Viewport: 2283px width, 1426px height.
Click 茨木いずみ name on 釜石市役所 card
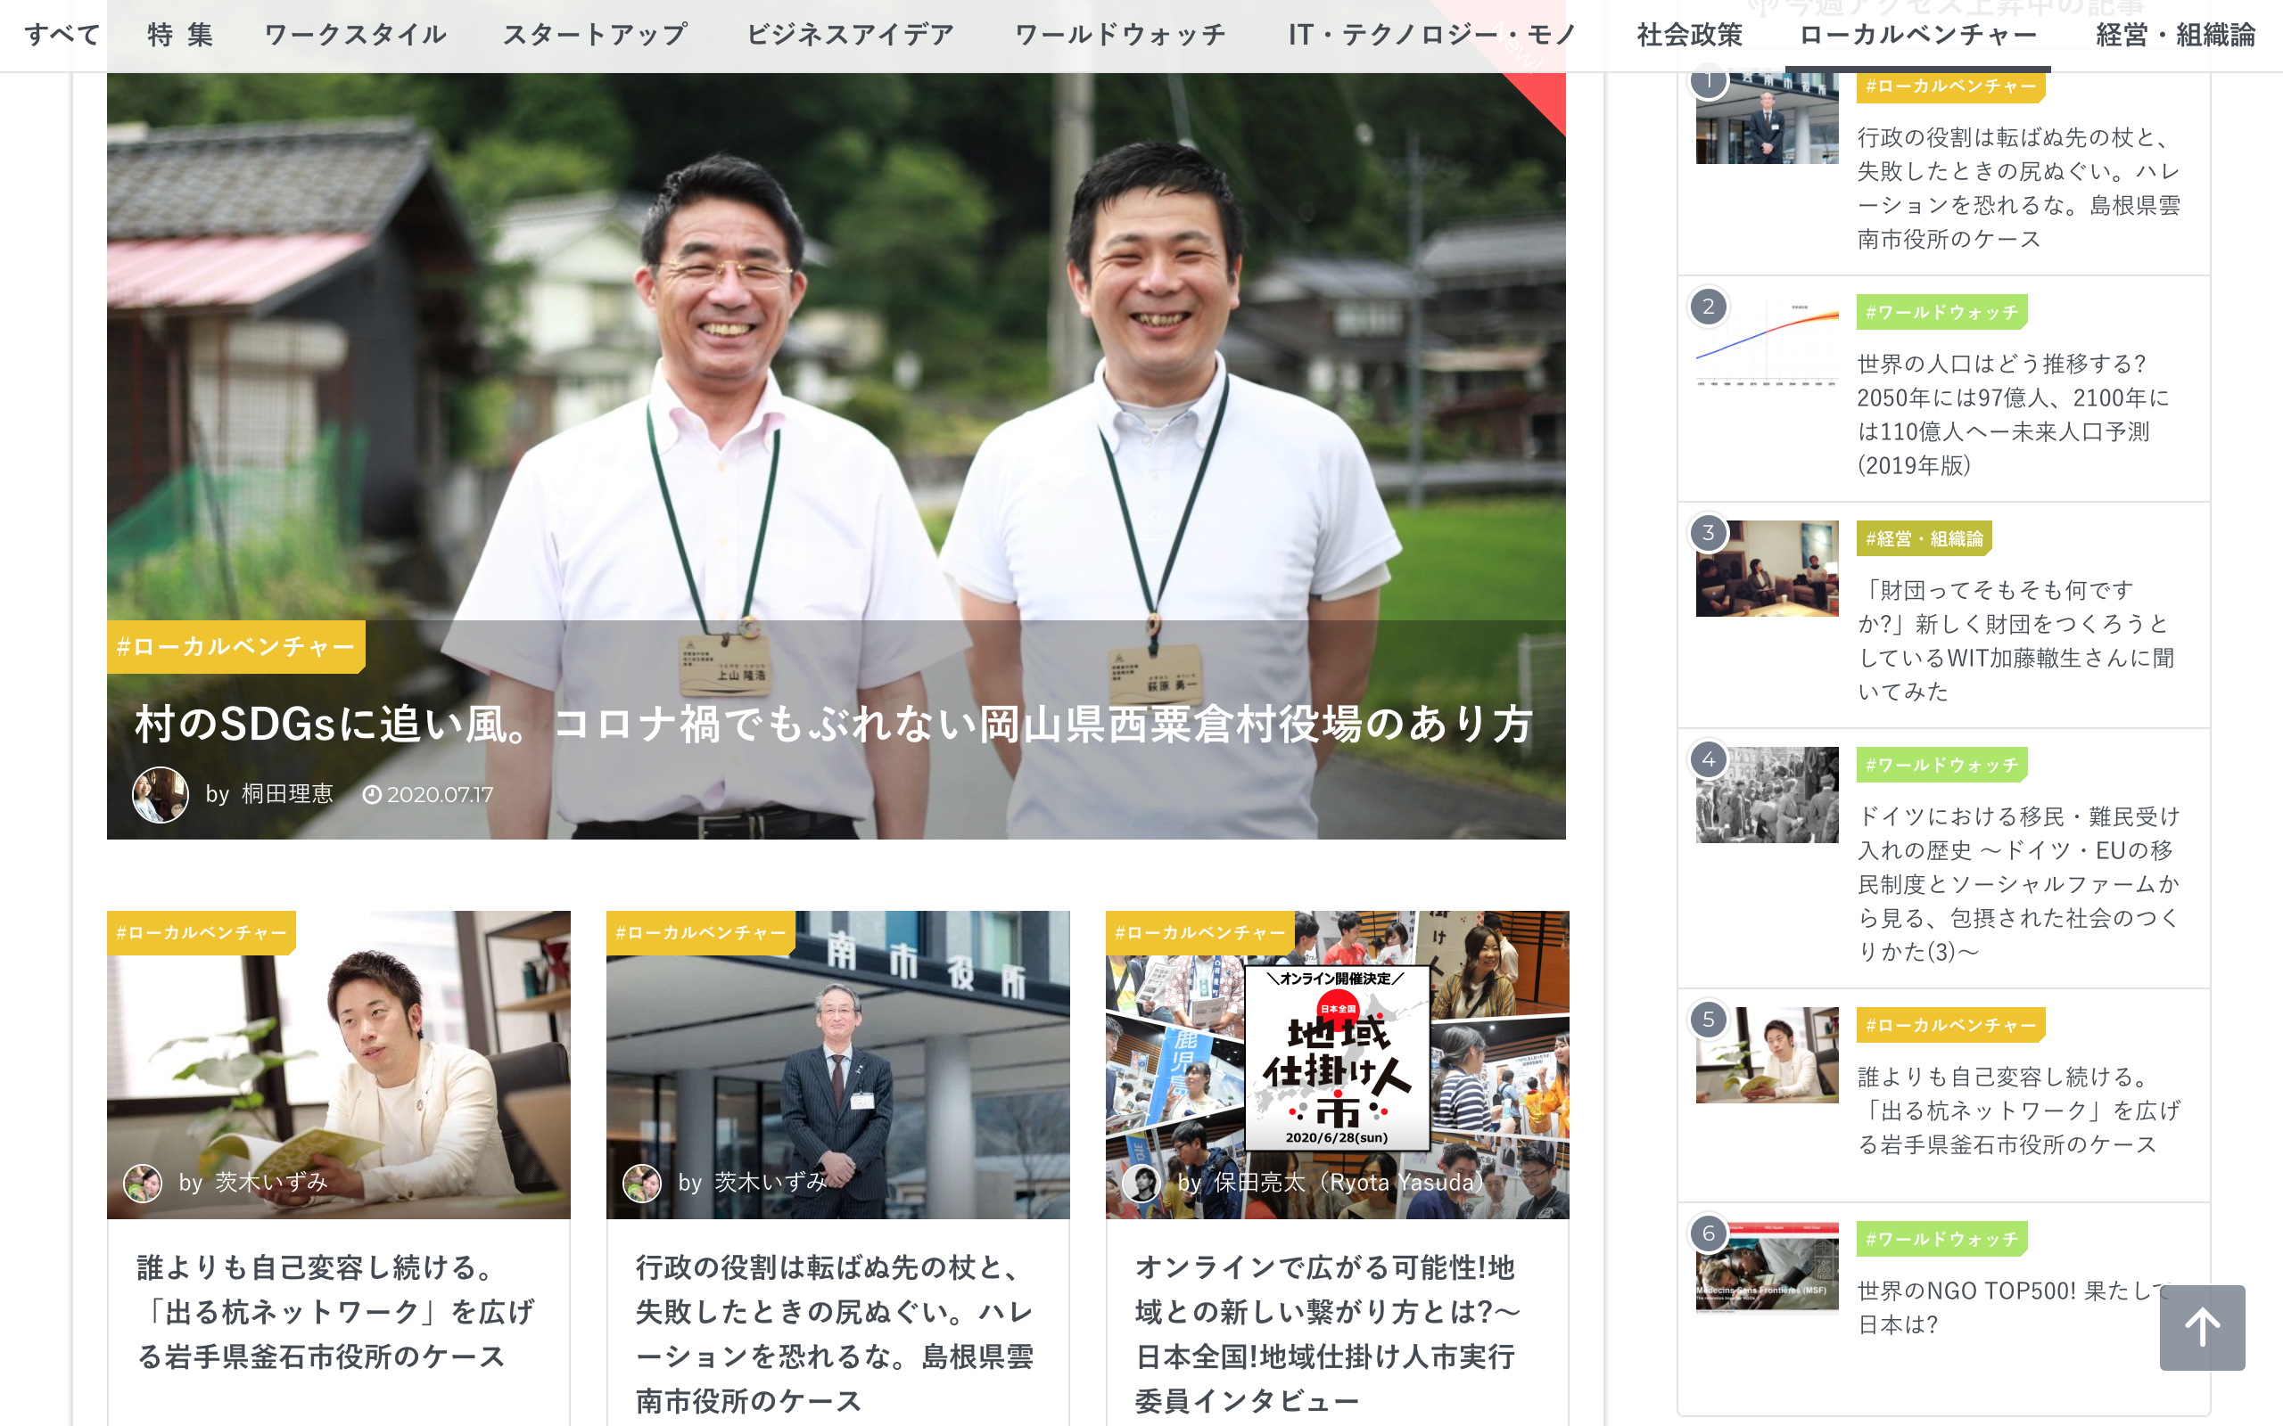click(x=271, y=1183)
